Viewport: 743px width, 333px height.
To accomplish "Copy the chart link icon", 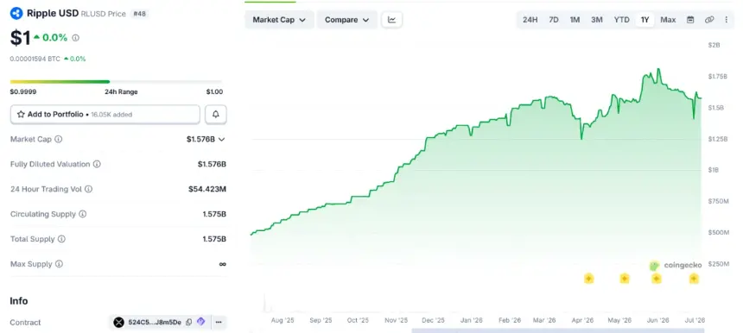I will click(x=709, y=20).
